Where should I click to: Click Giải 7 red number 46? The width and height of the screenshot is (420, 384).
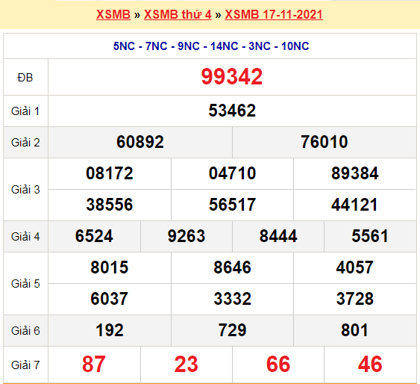370,364
